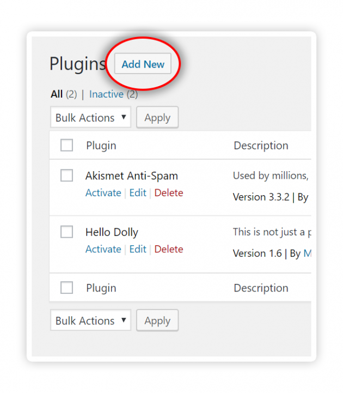Tick the select-all checkbox in table header
This screenshot has height=393, width=343.
tap(66, 145)
